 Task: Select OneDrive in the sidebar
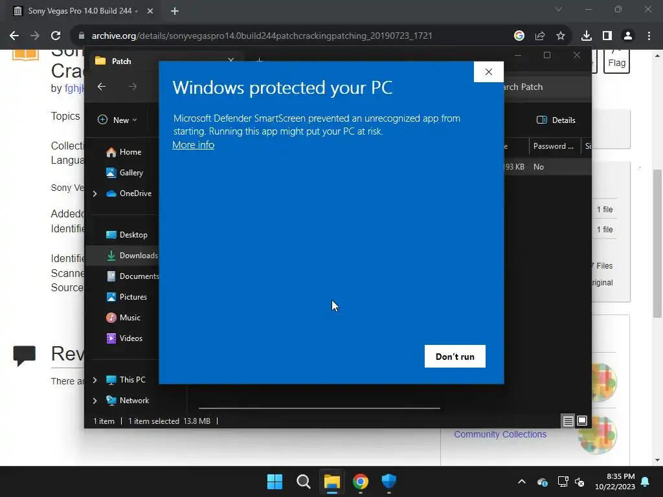[135, 193]
